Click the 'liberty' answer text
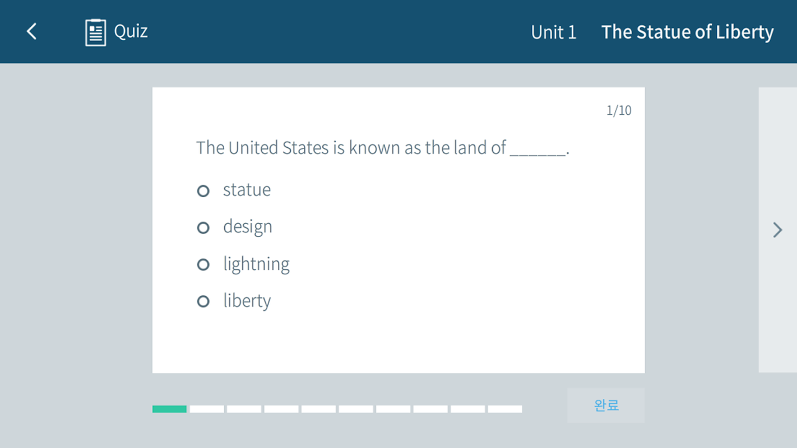Viewport: 797px width, 448px height. tap(247, 301)
